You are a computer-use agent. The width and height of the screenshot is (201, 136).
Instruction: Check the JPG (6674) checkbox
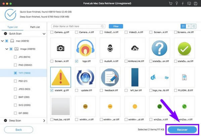point(15,57)
